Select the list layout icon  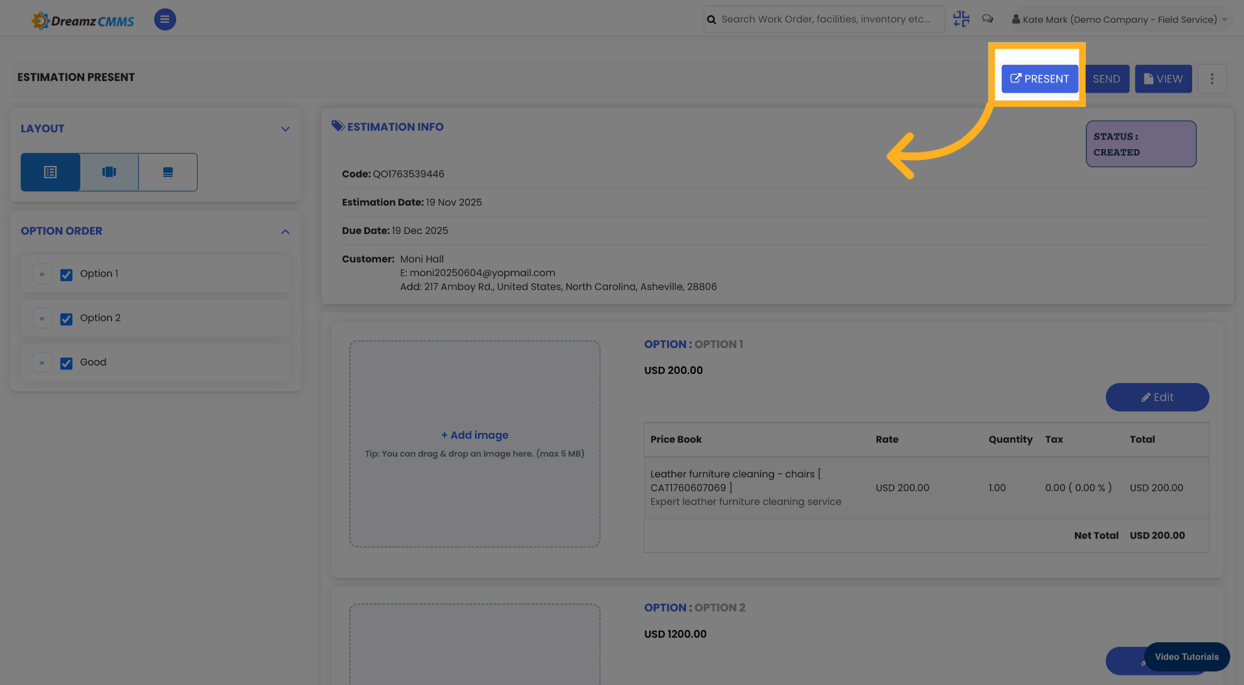[x=51, y=172]
